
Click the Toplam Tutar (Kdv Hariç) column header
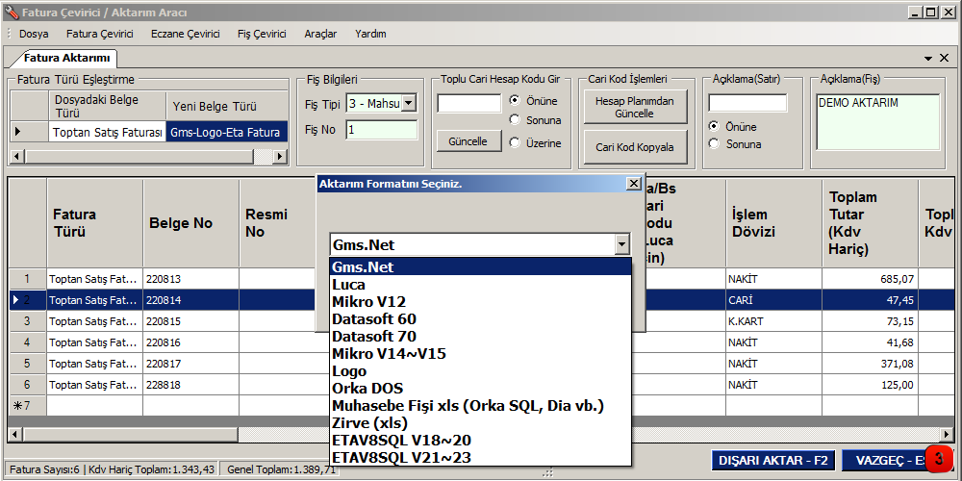(x=871, y=223)
